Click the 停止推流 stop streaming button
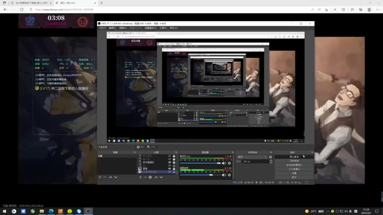This screenshot has height=215, width=383. 294,157
